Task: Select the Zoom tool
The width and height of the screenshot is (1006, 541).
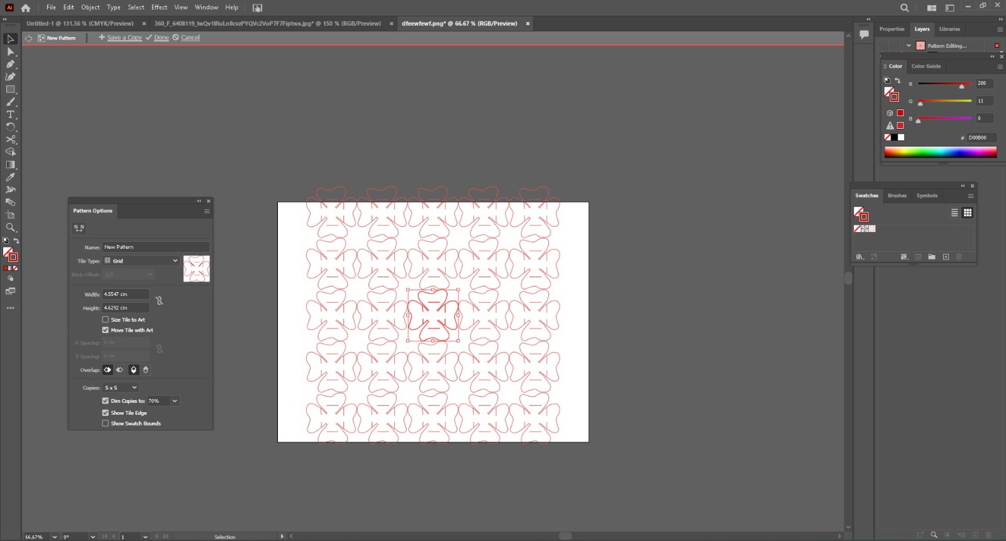Action: tap(11, 227)
